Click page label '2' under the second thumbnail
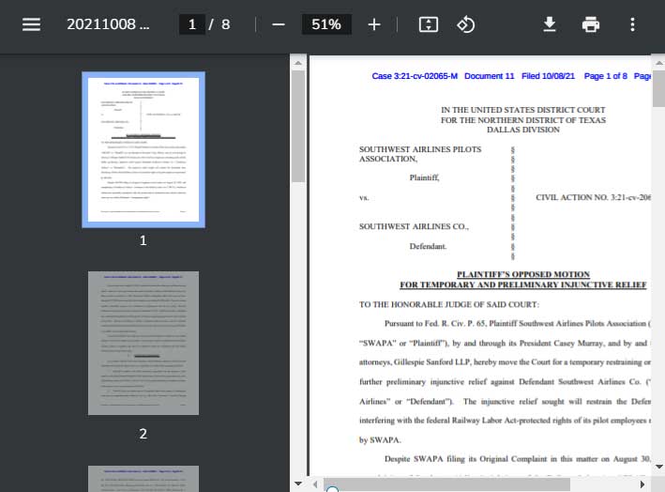 pos(144,434)
